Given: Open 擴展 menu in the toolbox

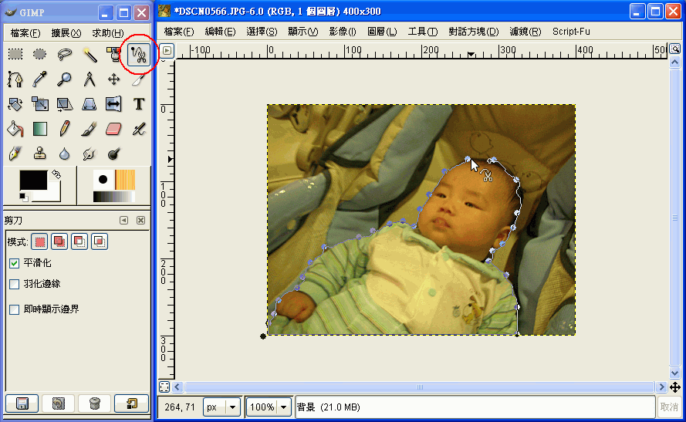Looking at the screenshot, I should click(x=66, y=33).
